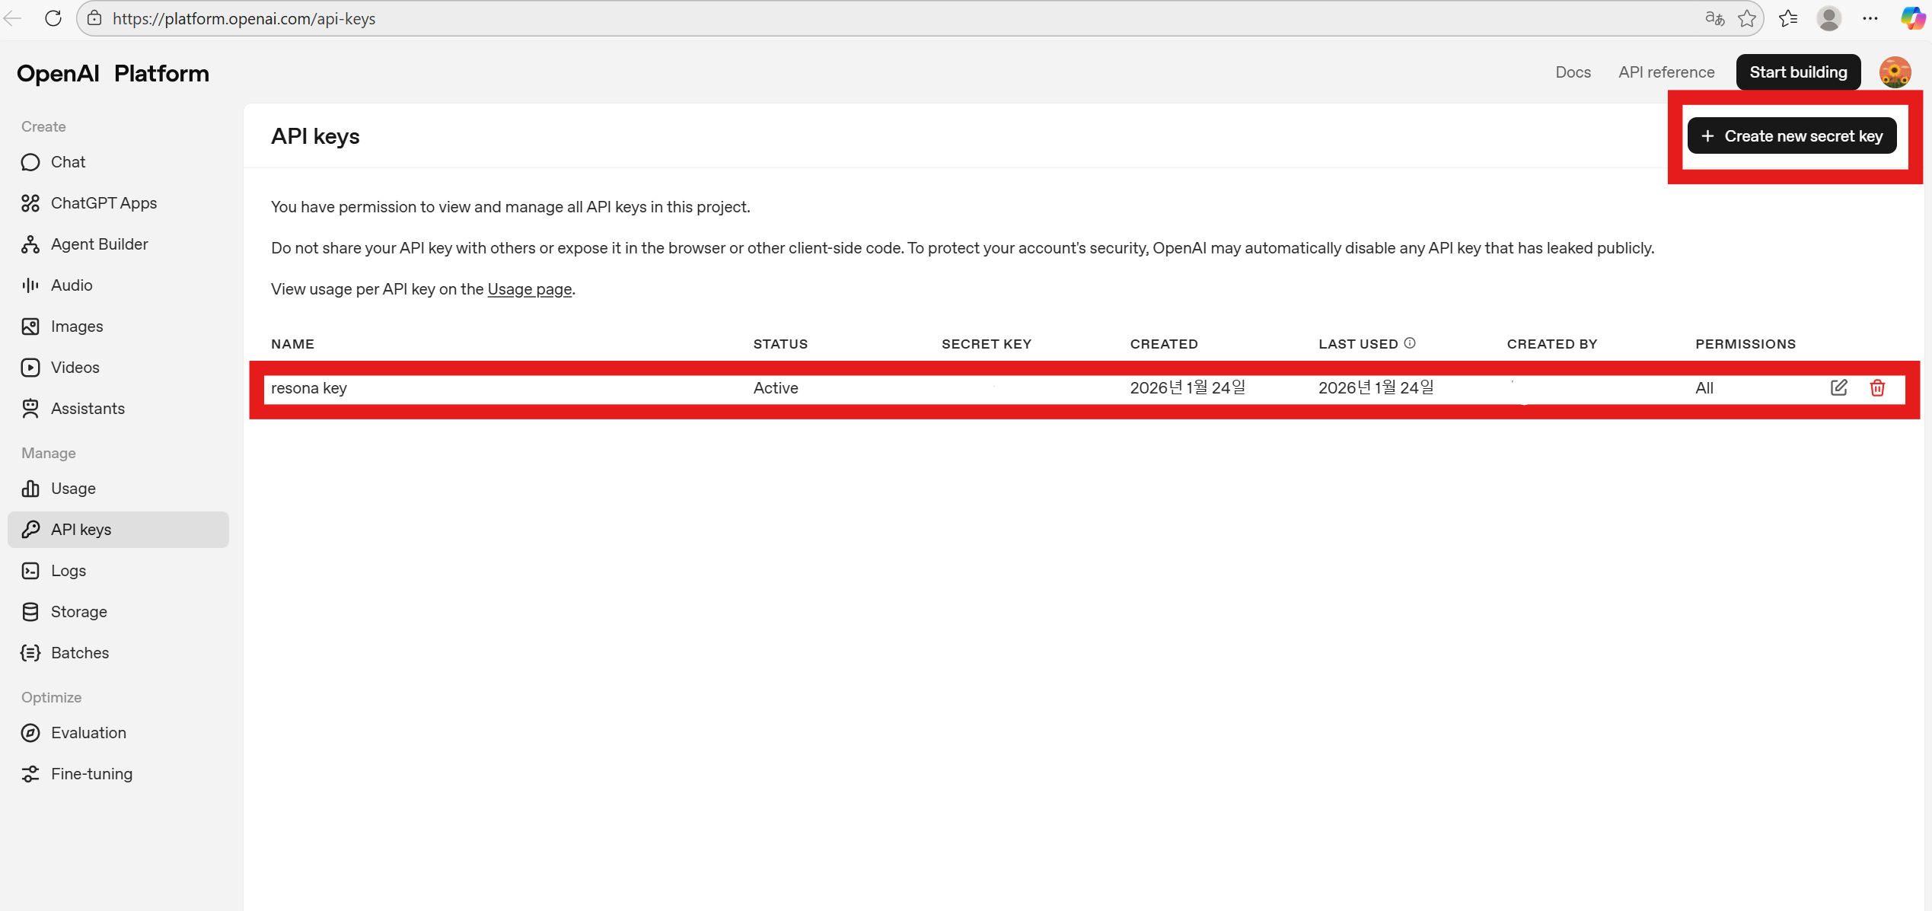The image size is (1932, 911).
Task: Click the Videos play icon
Action: tap(30, 368)
